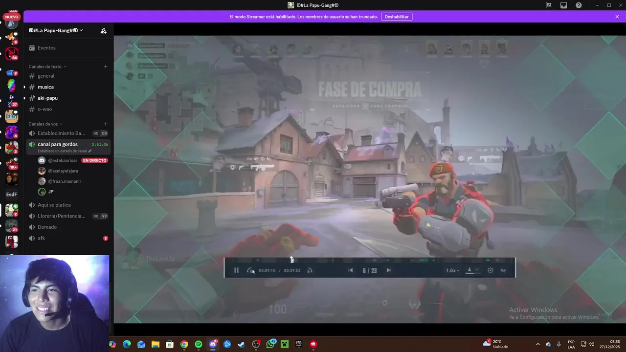Click the replay timeline scrubber marker
Screen dimensions: 626x352
tap(291, 260)
